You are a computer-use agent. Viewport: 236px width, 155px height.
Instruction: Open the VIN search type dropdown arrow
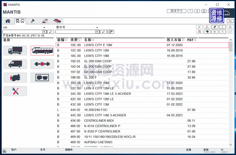[x=44, y=27]
